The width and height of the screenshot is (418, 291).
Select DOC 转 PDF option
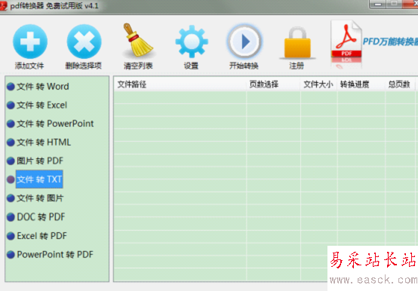click(x=41, y=217)
